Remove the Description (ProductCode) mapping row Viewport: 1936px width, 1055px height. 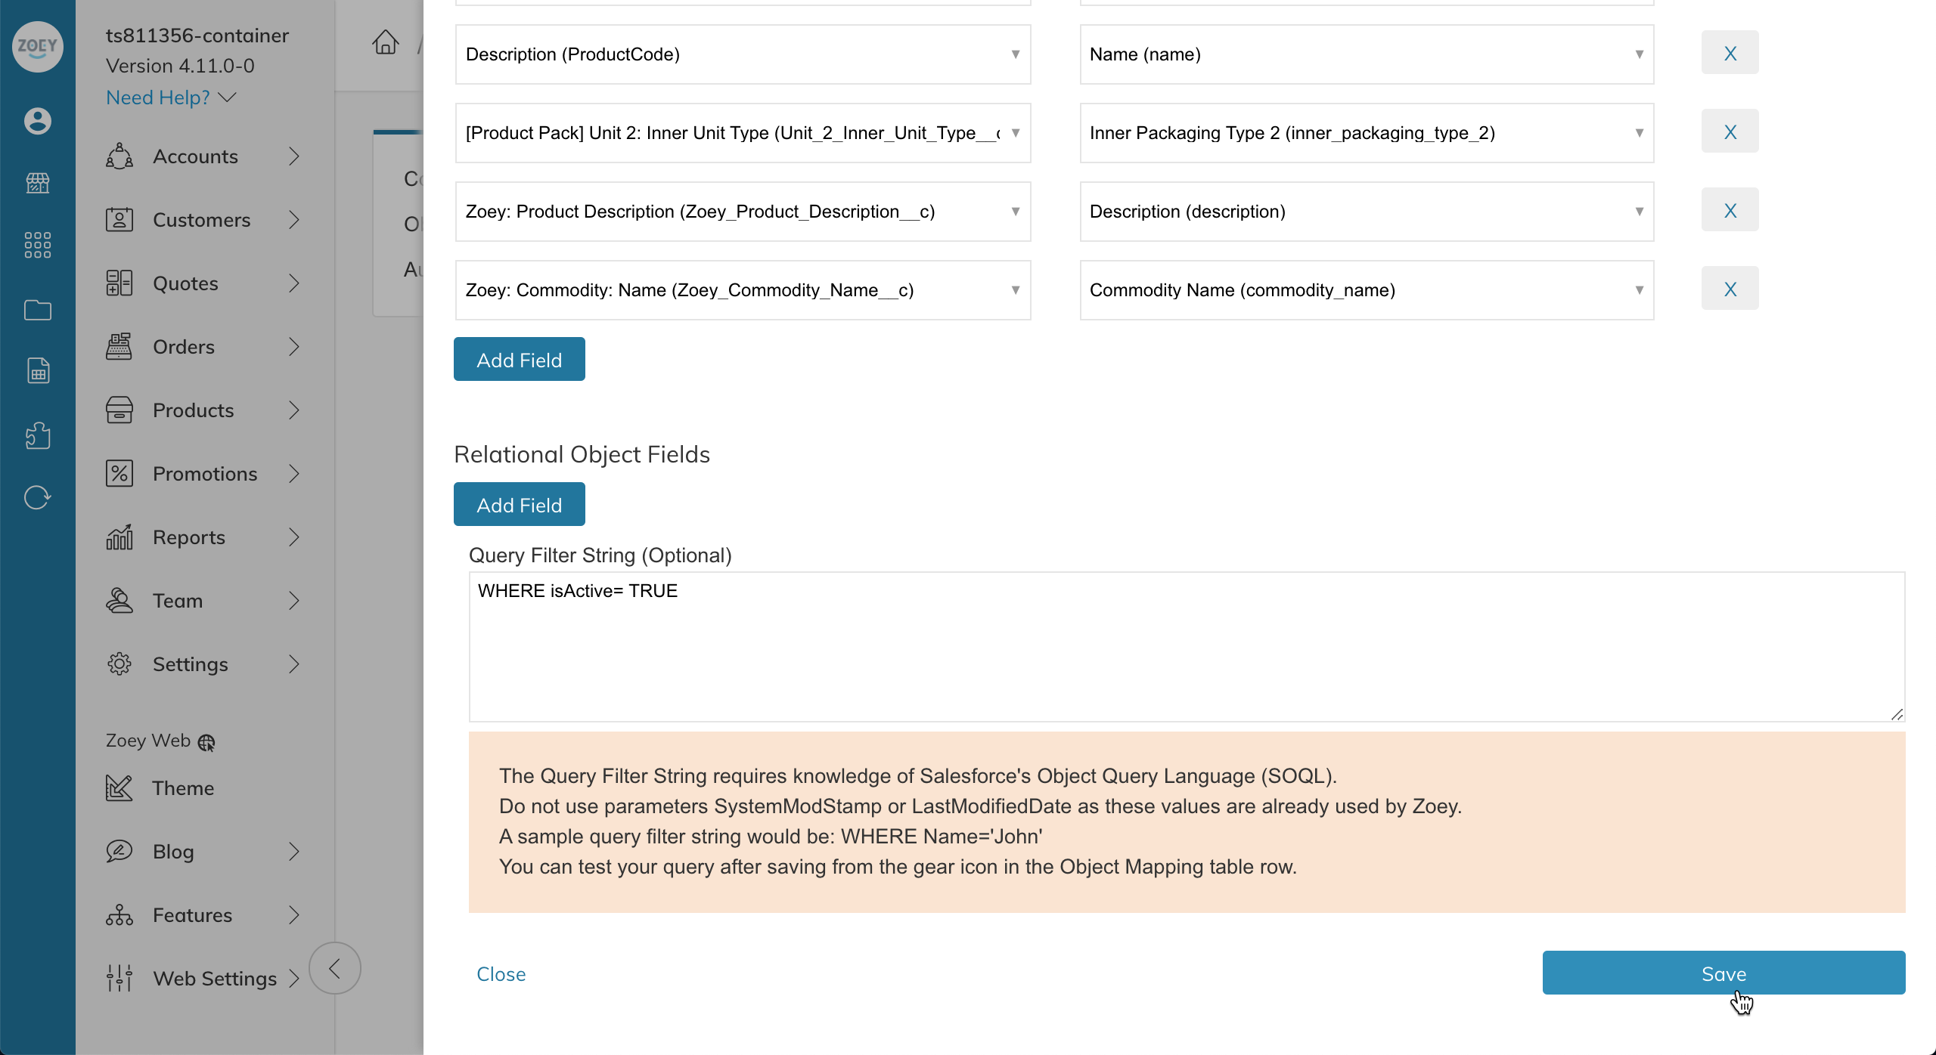pyautogui.click(x=1730, y=53)
